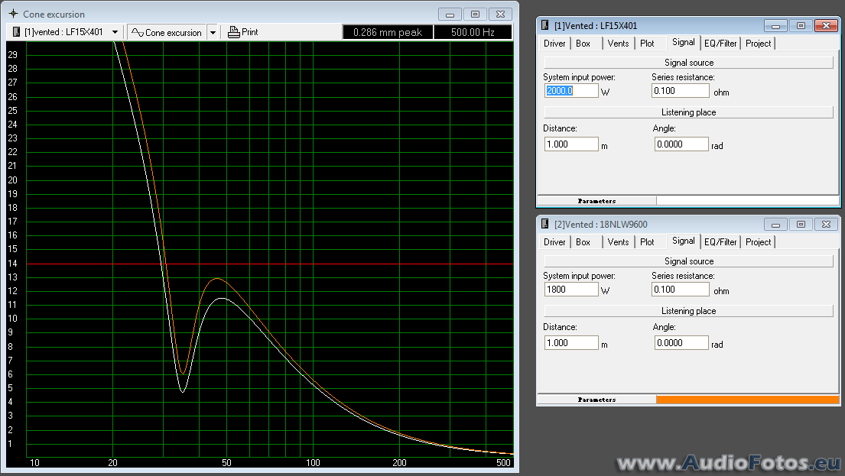This screenshot has width=845, height=476.
Task: Click the printer icon in the plot toolbar
Action: tap(233, 32)
